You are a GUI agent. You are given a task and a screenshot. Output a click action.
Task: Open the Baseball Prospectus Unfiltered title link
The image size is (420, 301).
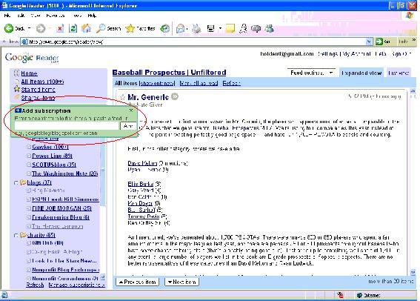(169, 73)
